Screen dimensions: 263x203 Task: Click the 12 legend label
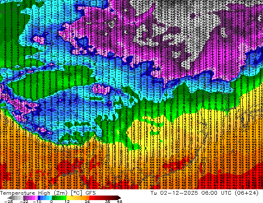(67, 201)
